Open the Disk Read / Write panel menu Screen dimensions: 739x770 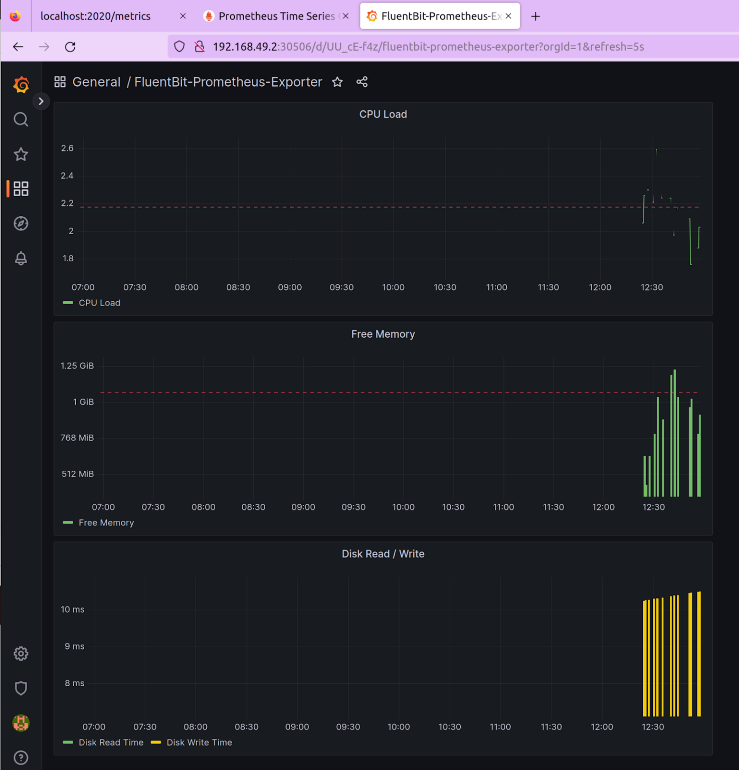click(x=383, y=553)
